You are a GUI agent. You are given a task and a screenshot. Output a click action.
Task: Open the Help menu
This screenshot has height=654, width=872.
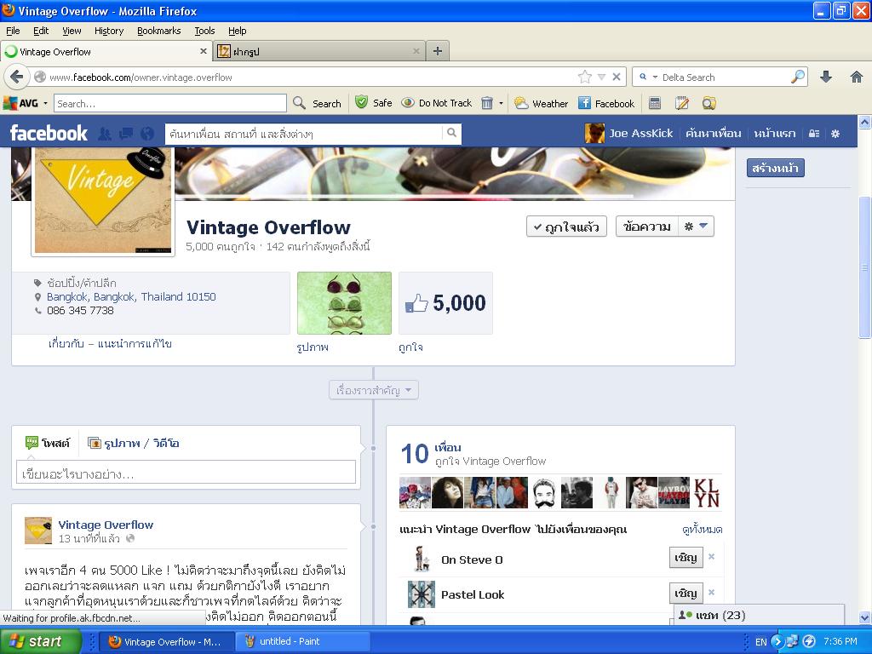point(238,31)
